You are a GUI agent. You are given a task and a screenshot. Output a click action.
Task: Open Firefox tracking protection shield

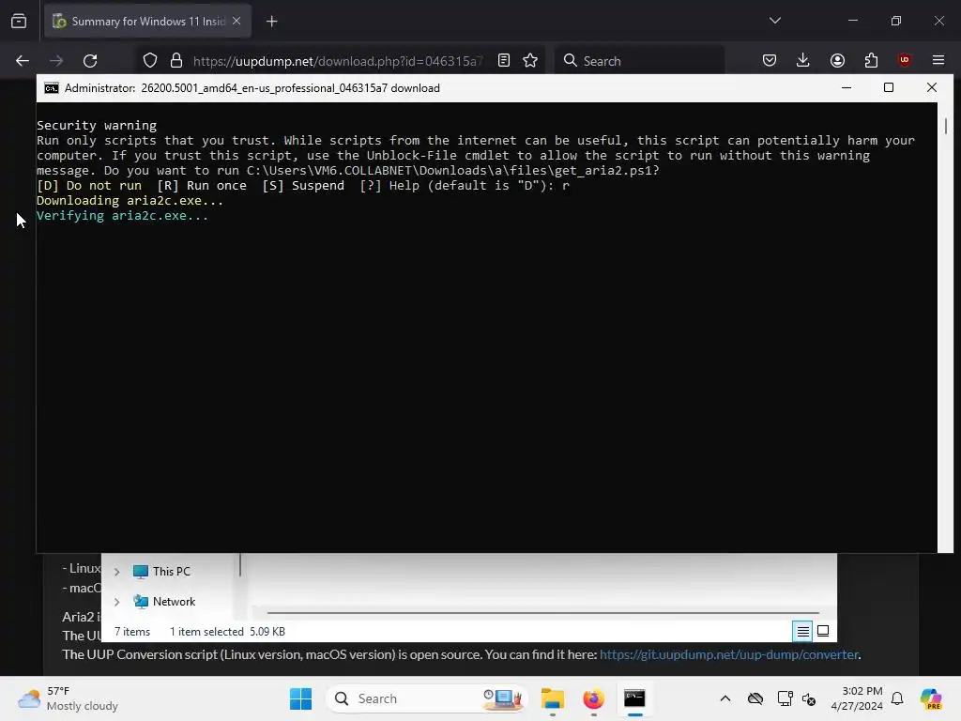tap(150, 61)
